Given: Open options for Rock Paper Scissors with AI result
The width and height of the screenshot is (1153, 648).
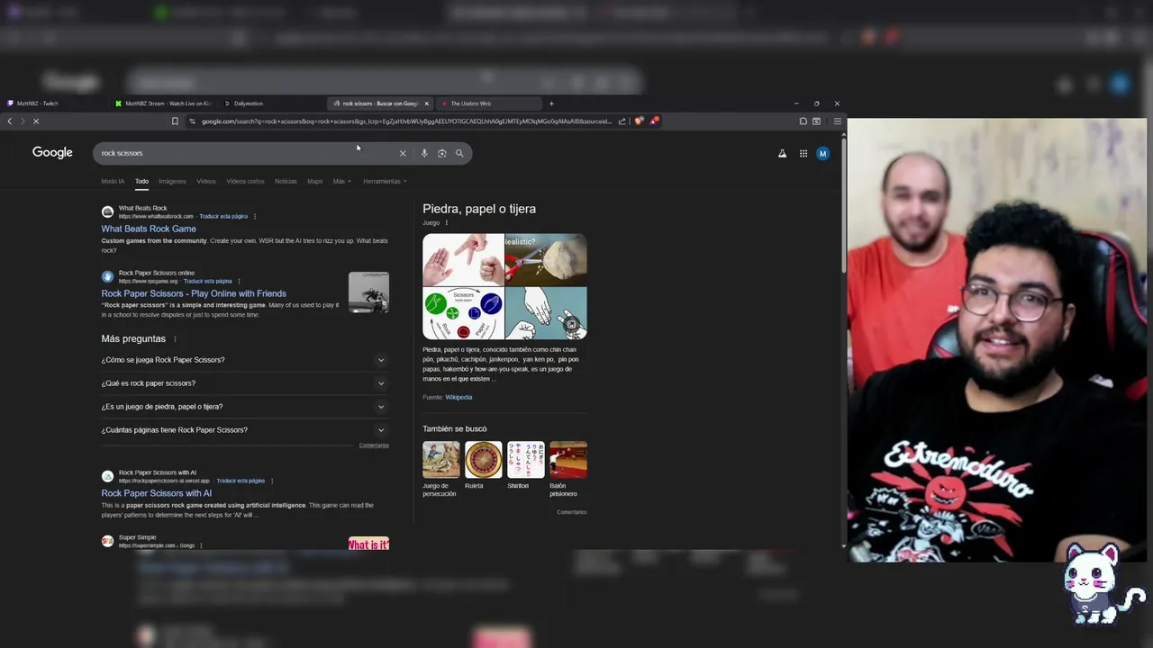Looking at the screenshot, I should click(272, 481).
